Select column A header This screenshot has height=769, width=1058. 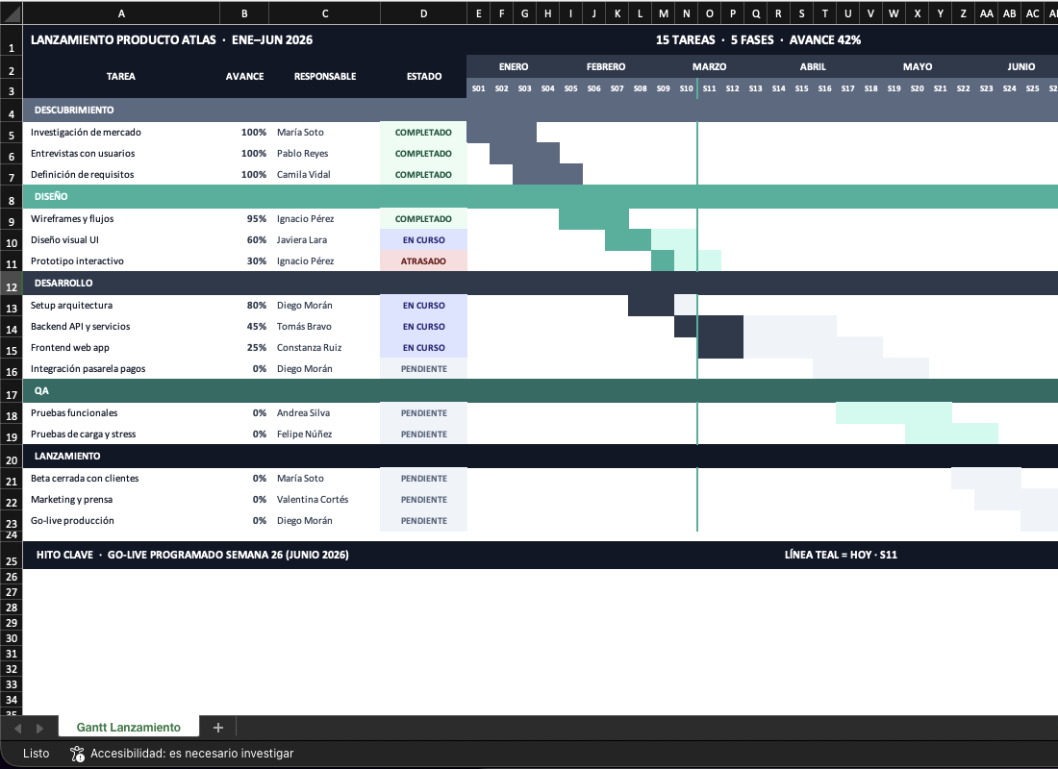tap(121, 13)
